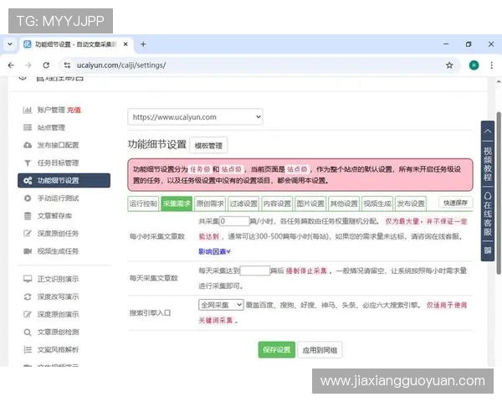Open 深度原创任务 in sidebar
Screen dimensions: 502x402
pos(58,234)
